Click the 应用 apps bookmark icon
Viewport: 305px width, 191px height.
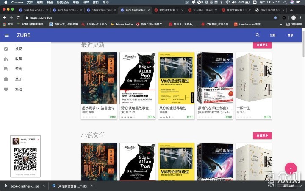pos(8,24)
